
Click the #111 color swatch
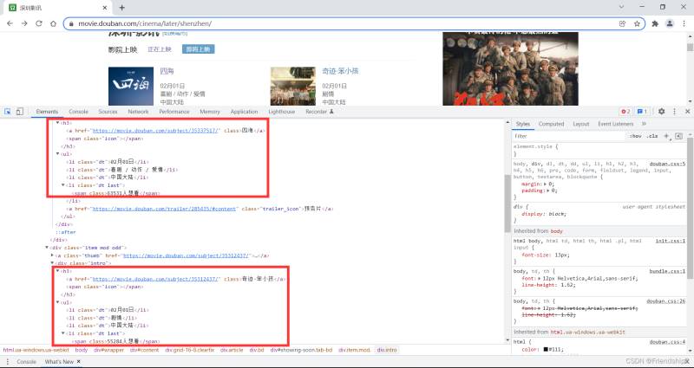tap(547, 350)
